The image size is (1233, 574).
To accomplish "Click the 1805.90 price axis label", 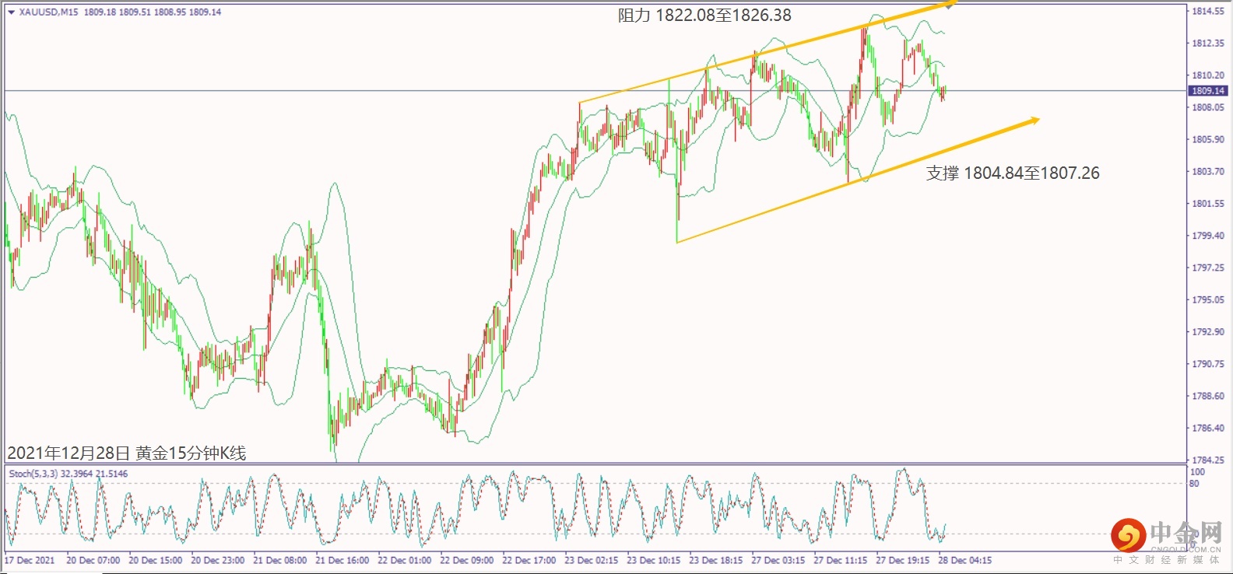I will [1208, 140].
